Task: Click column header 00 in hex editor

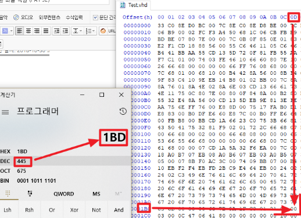Action: tap(161, 17)
